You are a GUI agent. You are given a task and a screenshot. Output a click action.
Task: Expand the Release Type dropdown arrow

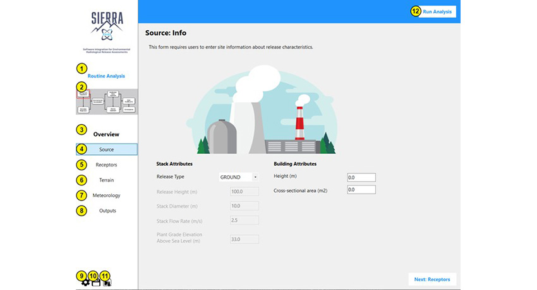tap(255, 177)
